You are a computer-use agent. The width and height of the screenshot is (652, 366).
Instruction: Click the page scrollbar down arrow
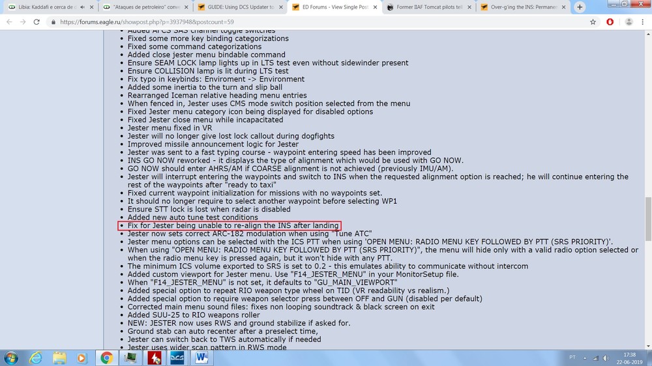(648, 346)
